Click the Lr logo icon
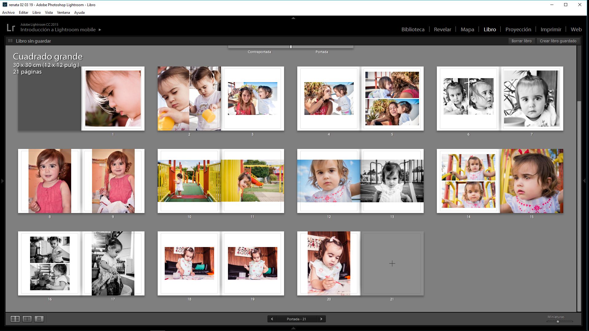The width and height of the screenshot is (589, 331). [x=11, y=28]
